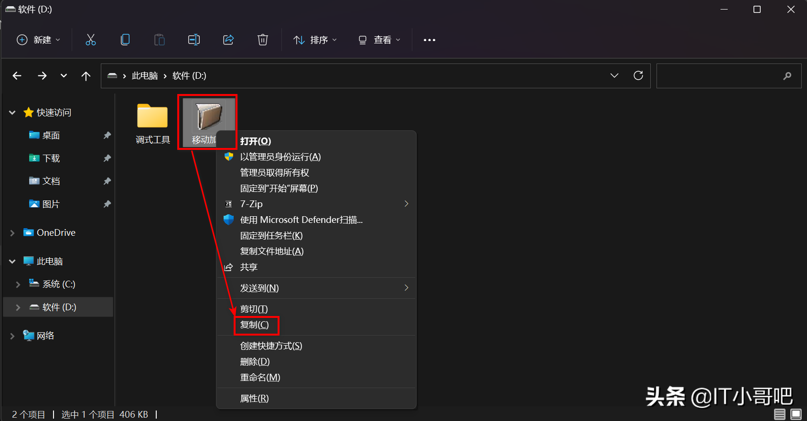Switch to large icons view in status bar
This screenshot has width=807, height=421.
tap(796, 414)
